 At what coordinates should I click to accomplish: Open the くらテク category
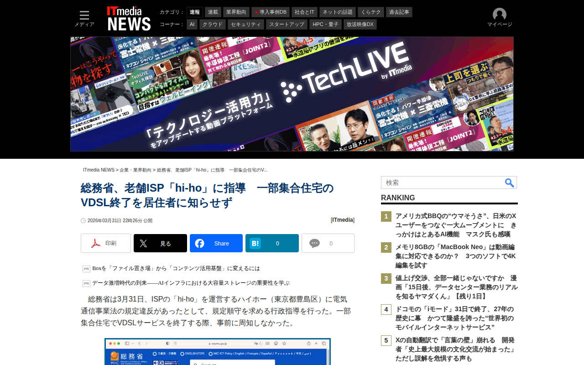pos(371,12)
